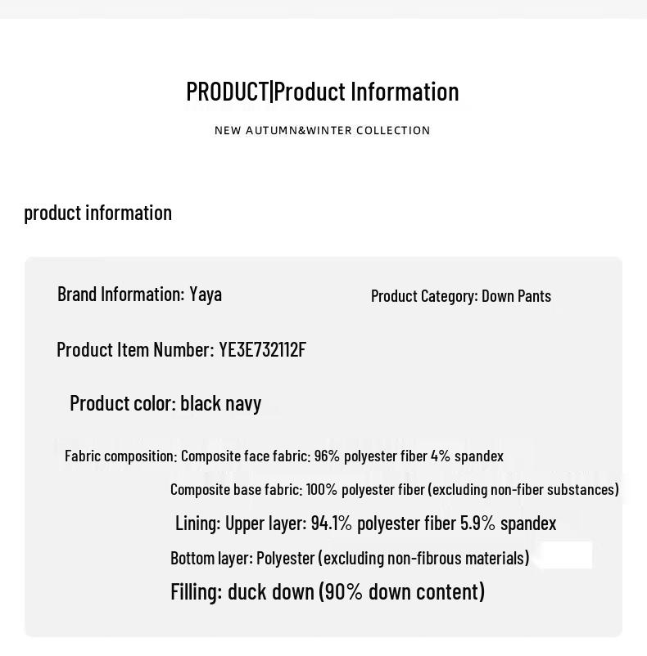The width and height of the screenshot is (647, 656).
Task: Click the "Lining: Upper layer:" label
Action: 241,523
